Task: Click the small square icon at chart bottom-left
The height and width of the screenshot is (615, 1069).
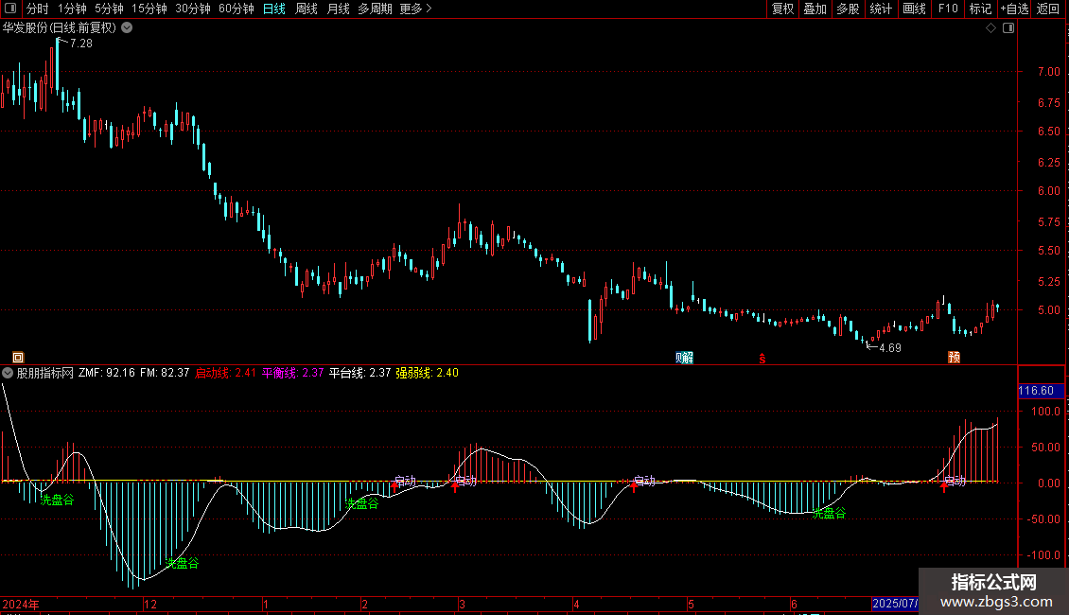Action: point(16,356)
